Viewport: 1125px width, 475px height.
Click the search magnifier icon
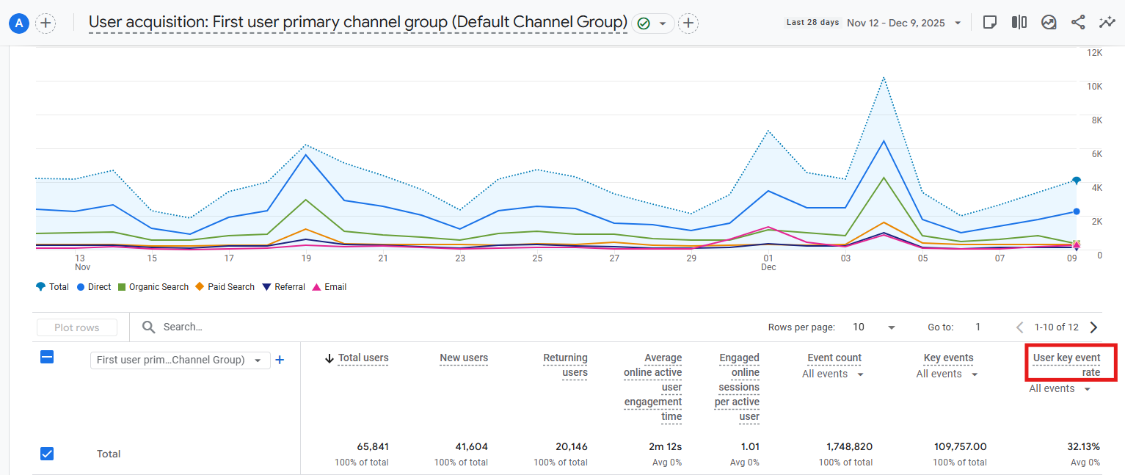pos(148,327)
